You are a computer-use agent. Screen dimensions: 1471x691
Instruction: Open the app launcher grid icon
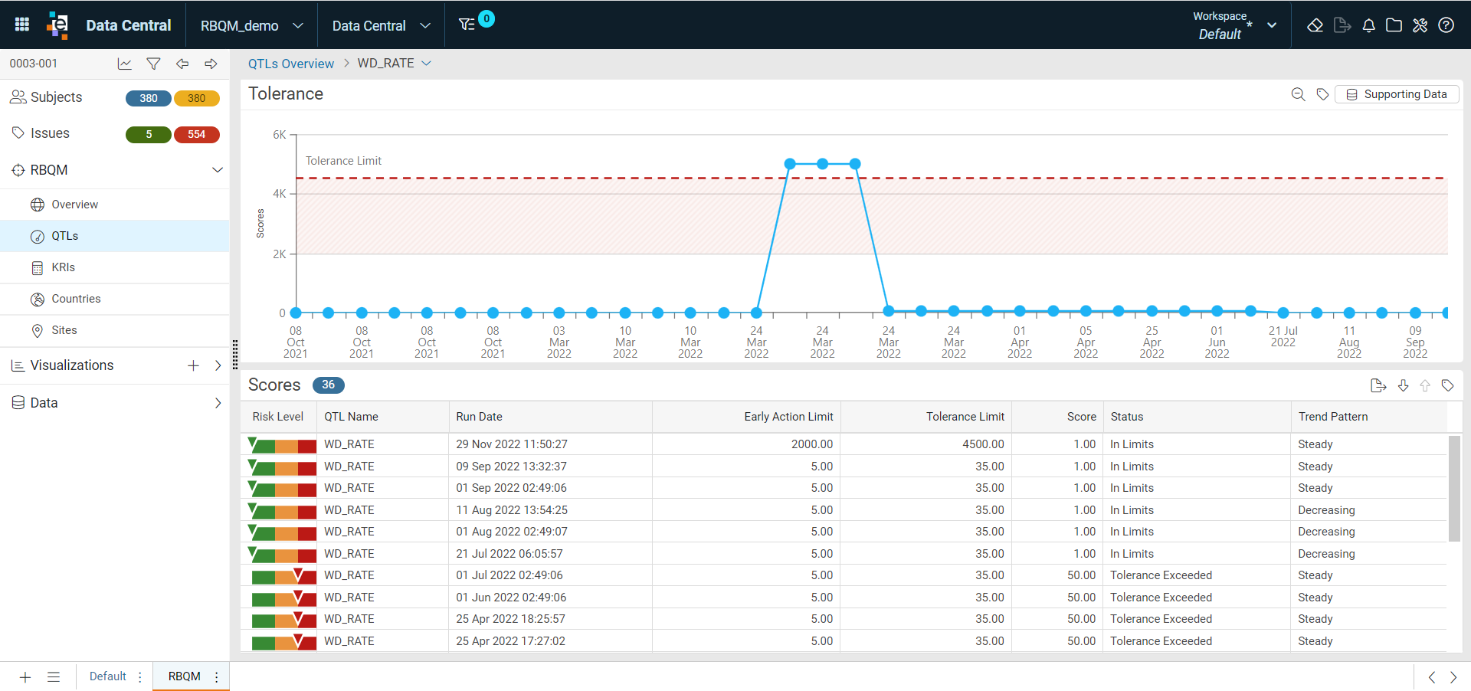[22, 25]
